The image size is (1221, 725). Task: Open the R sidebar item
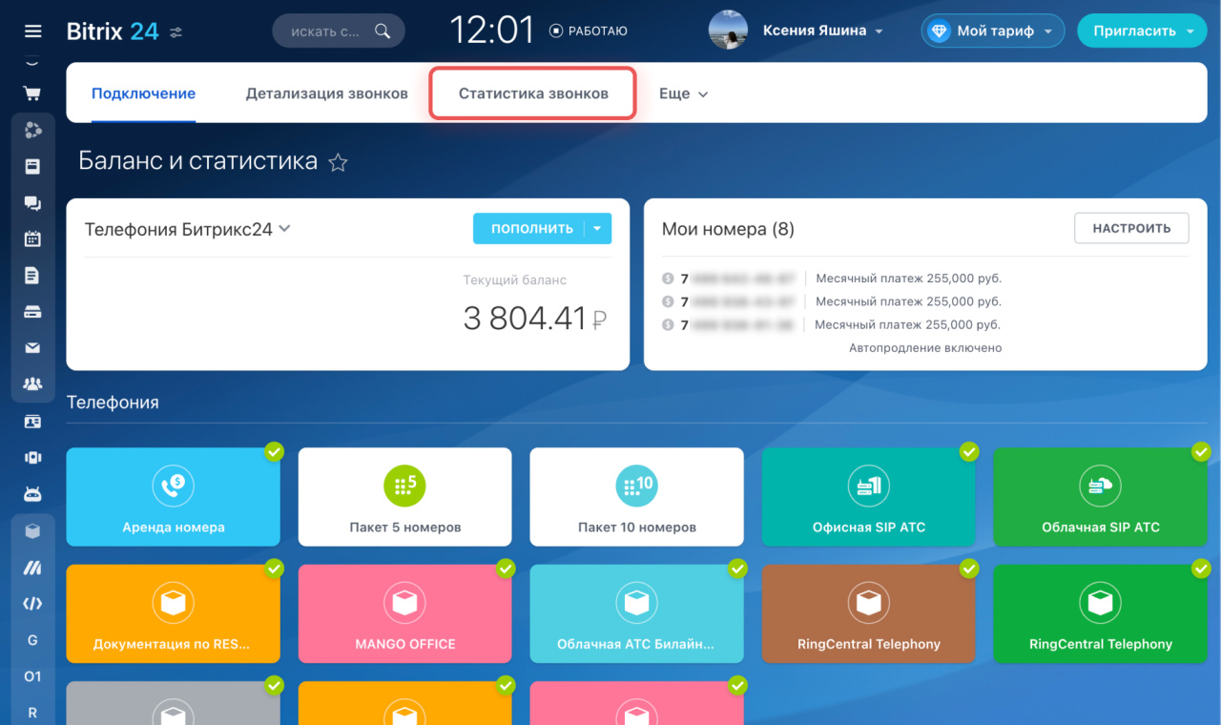(x=32, y=713)
